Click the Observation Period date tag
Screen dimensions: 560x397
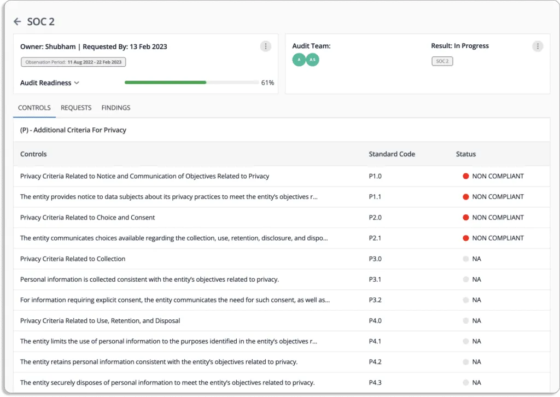point(73,62)
